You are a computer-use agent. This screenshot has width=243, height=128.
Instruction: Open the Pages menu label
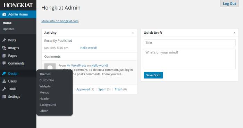12,56
